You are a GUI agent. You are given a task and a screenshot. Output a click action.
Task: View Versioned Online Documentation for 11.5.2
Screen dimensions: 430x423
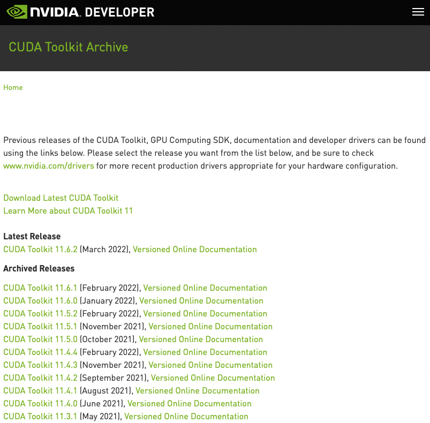[205, 314]
